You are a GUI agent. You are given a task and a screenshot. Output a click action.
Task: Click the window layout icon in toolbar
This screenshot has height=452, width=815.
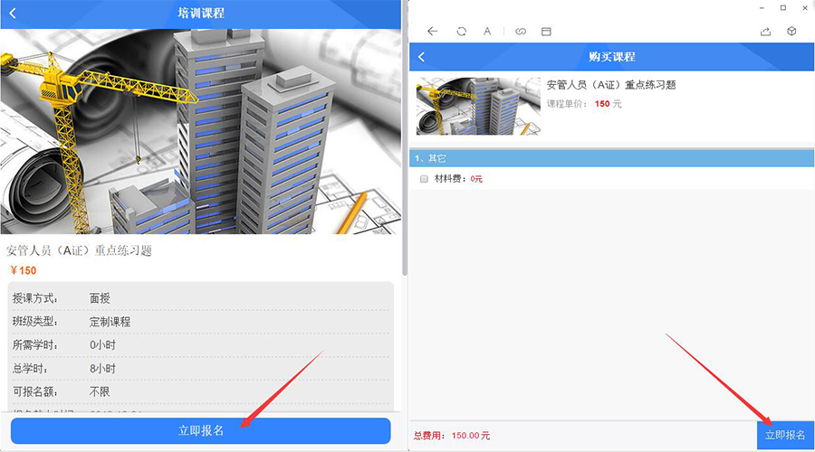click(546, 31)
